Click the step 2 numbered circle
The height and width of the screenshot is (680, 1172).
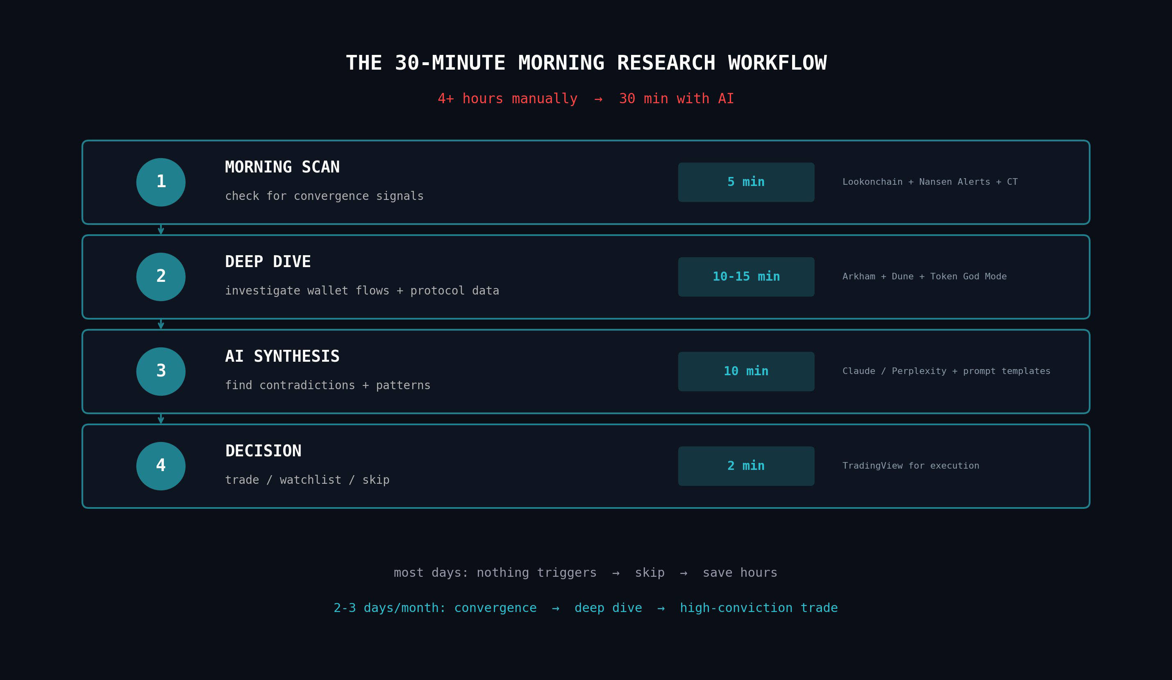click(x=161, y=277)
